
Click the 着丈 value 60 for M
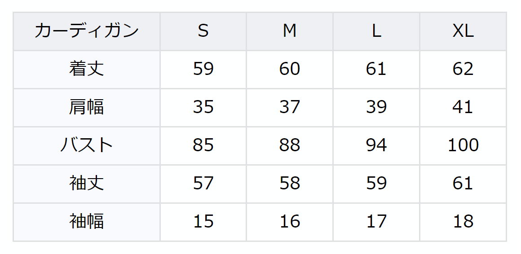[x=290, y=69]
